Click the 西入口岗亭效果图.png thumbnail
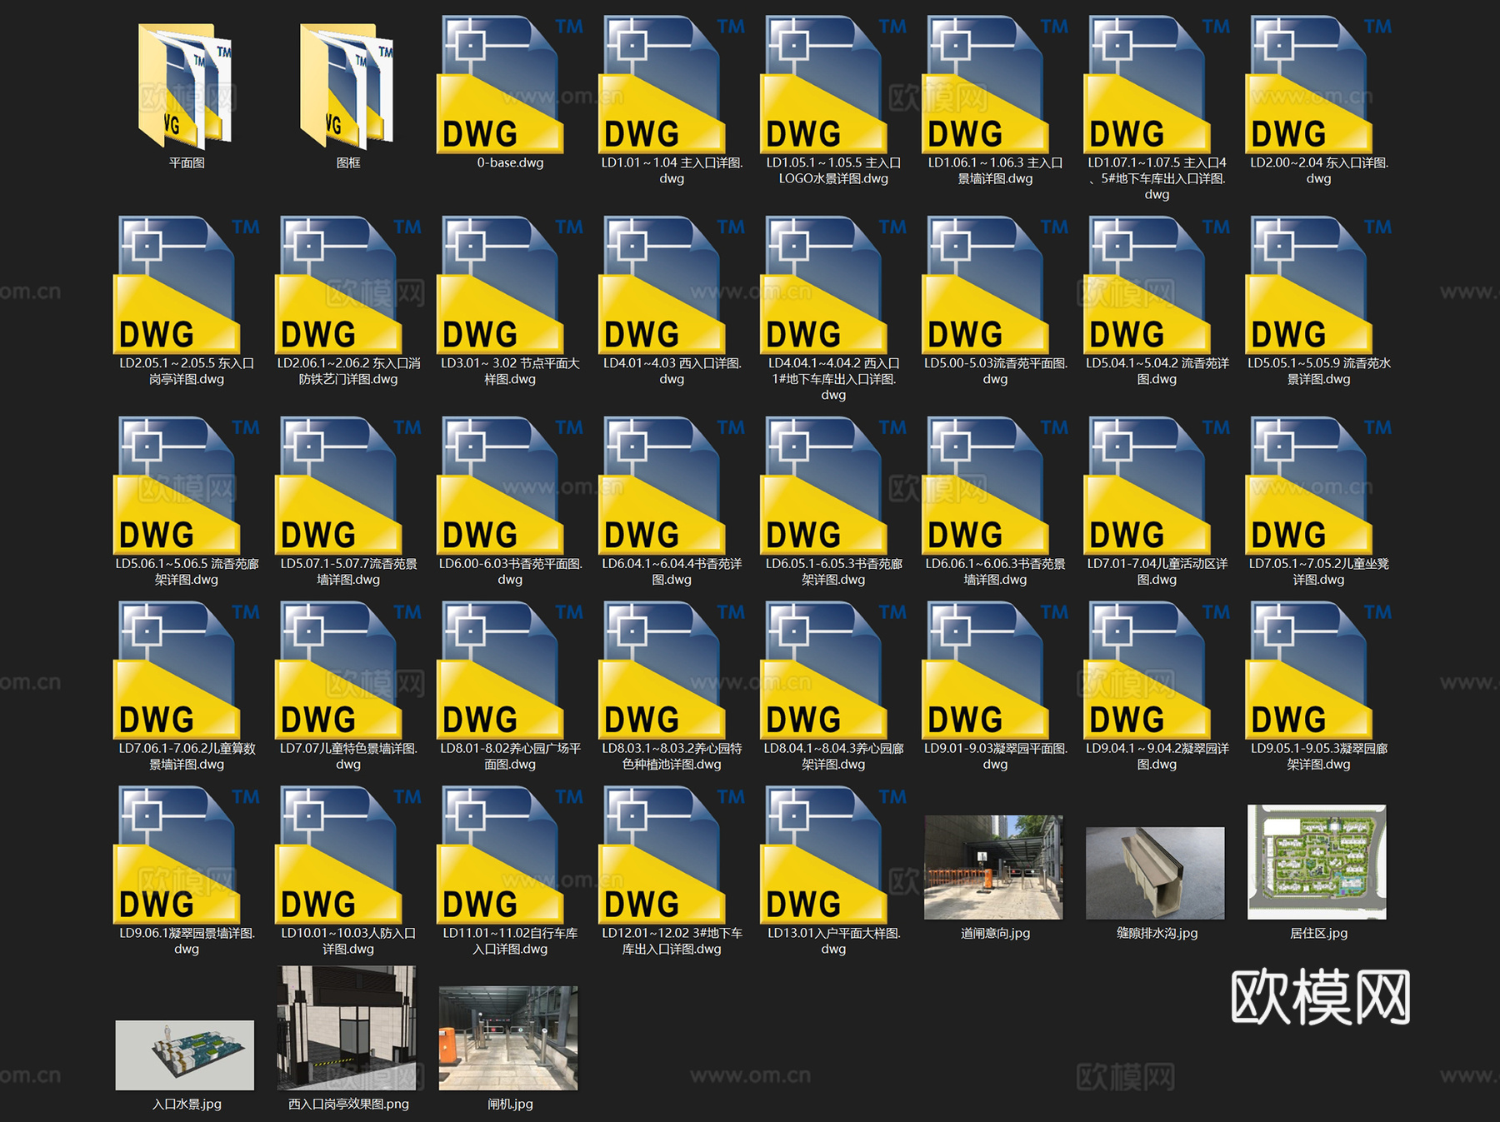 347,1028
